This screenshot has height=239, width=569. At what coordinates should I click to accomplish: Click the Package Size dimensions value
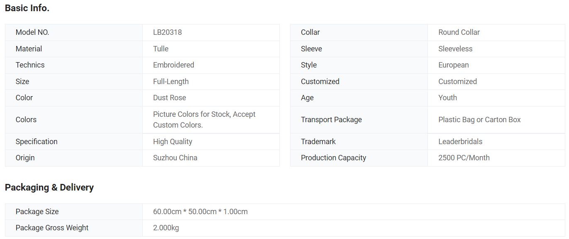200,212
